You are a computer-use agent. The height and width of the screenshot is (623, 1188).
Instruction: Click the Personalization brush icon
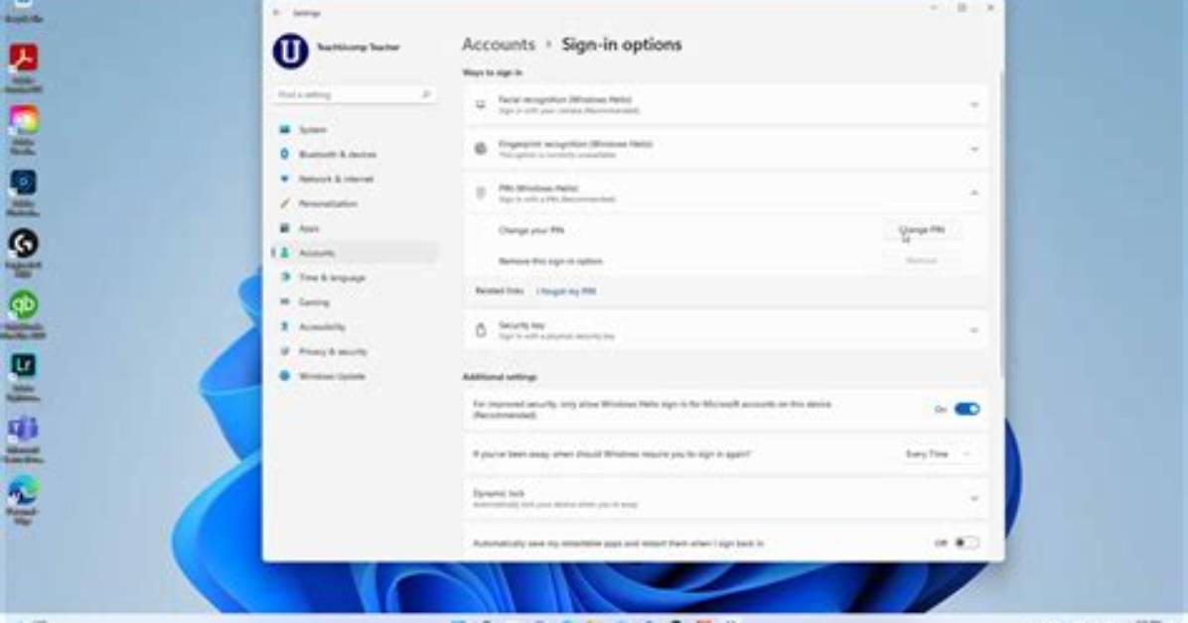(x=285, y=203)
